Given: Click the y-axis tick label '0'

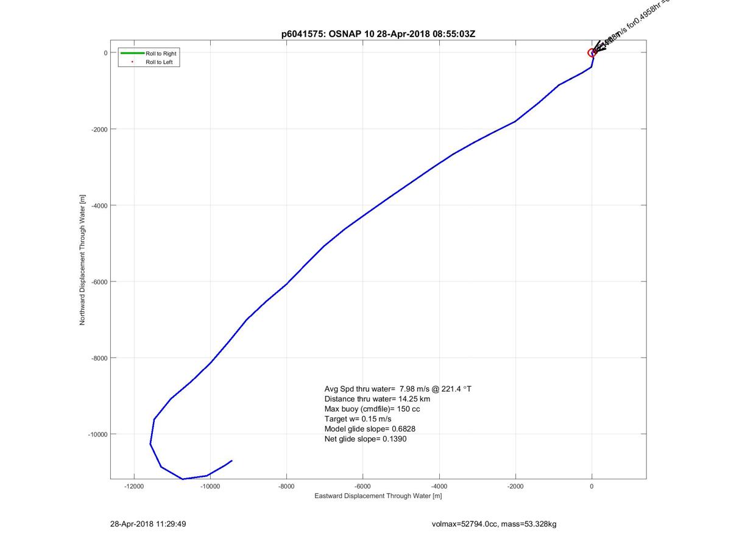Looking at the screenshot, I should coord(106,53).
